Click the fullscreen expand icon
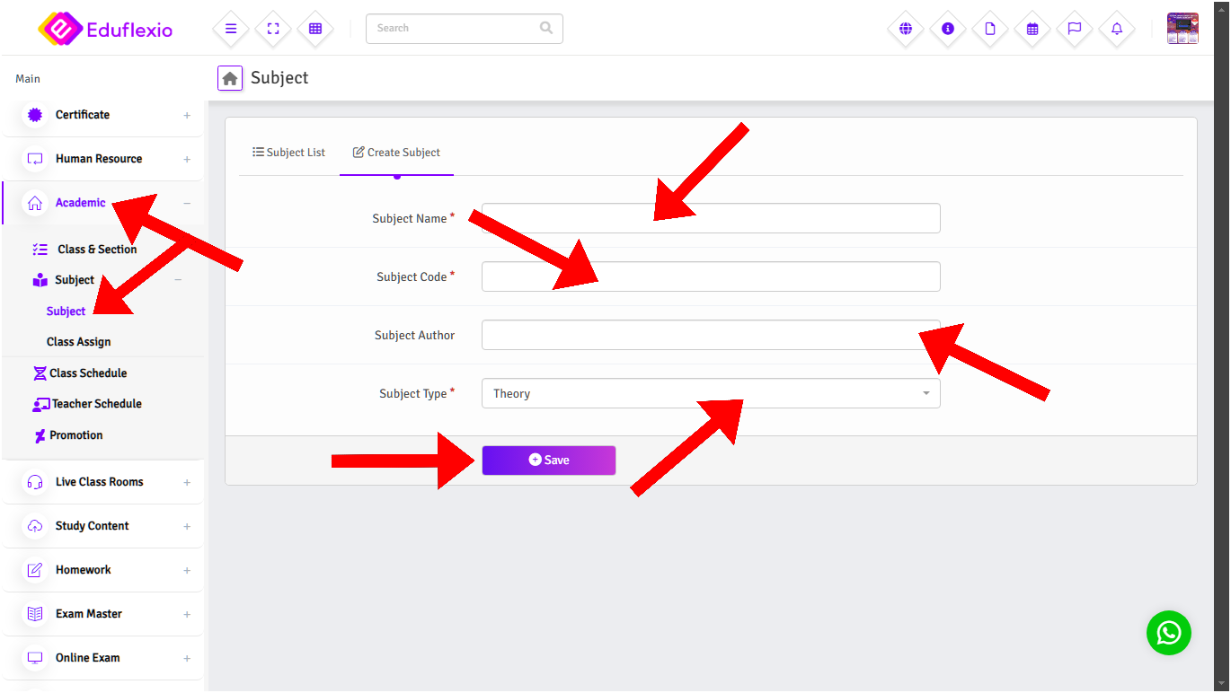The height and width of the screenshot is (693, 1231). point(273,29)
